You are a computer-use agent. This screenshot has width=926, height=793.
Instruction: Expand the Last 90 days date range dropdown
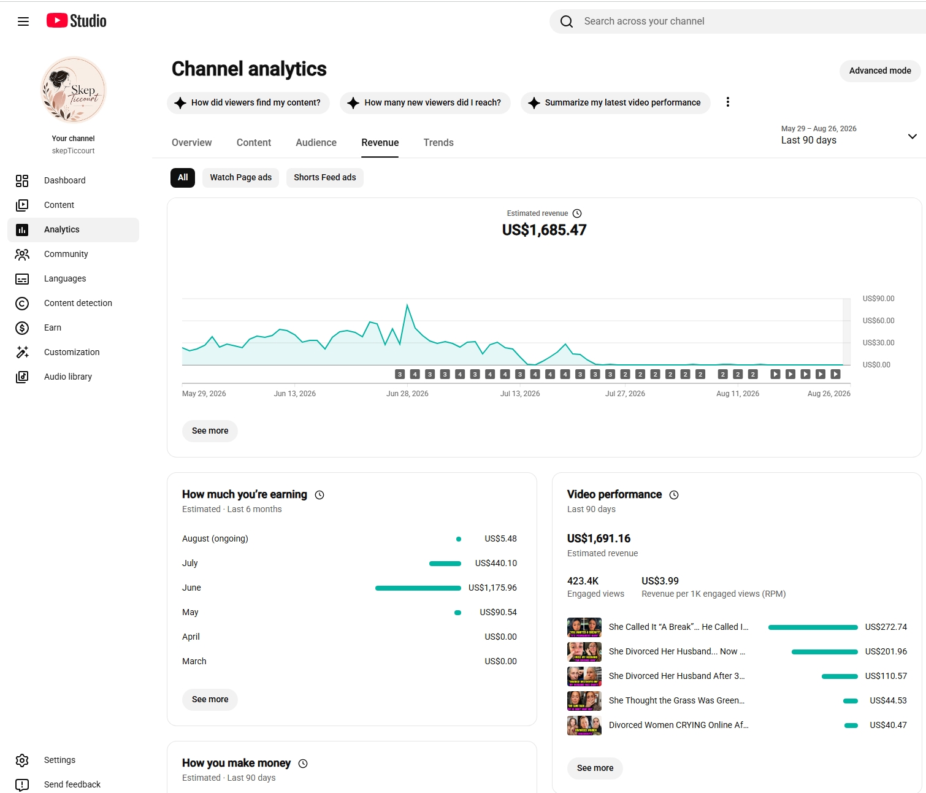click(x=849, y=135)
